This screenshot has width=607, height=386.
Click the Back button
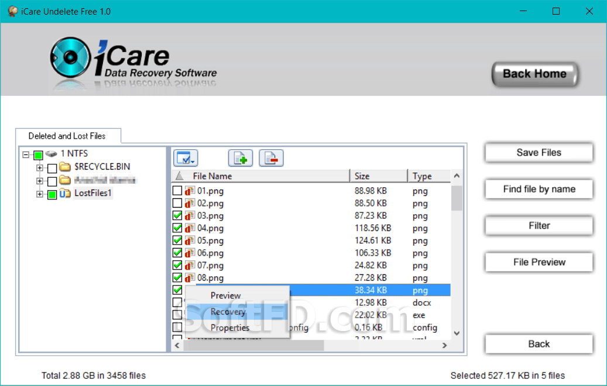(539, 344)
